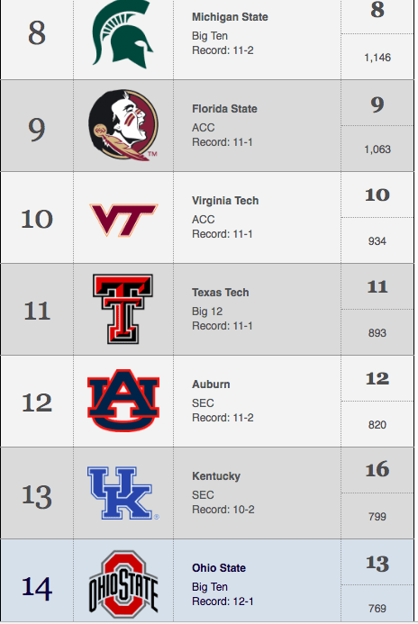Open the Auburn team name link
The height and width of the screenshot is (624, 418).
coord(211,384)
